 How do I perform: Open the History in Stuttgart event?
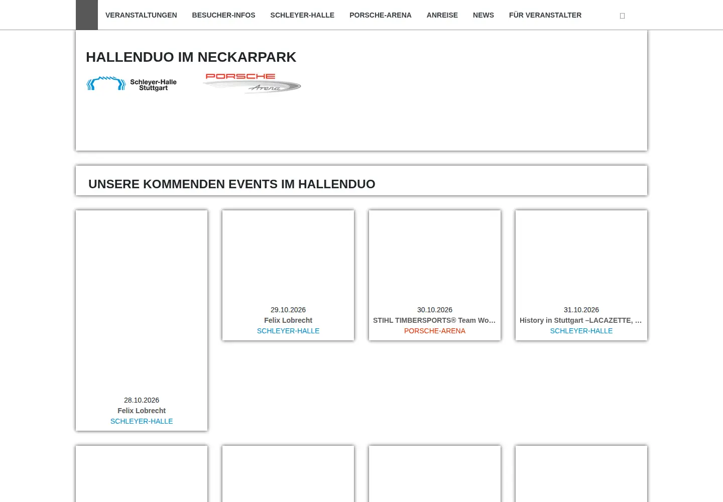581,320
